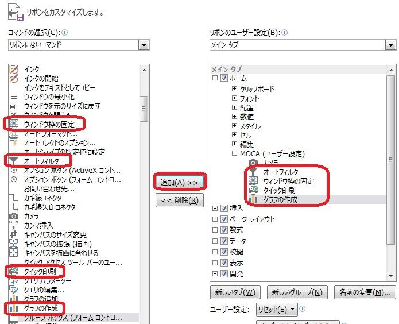Expand the クリップボード group

point(234,89)
